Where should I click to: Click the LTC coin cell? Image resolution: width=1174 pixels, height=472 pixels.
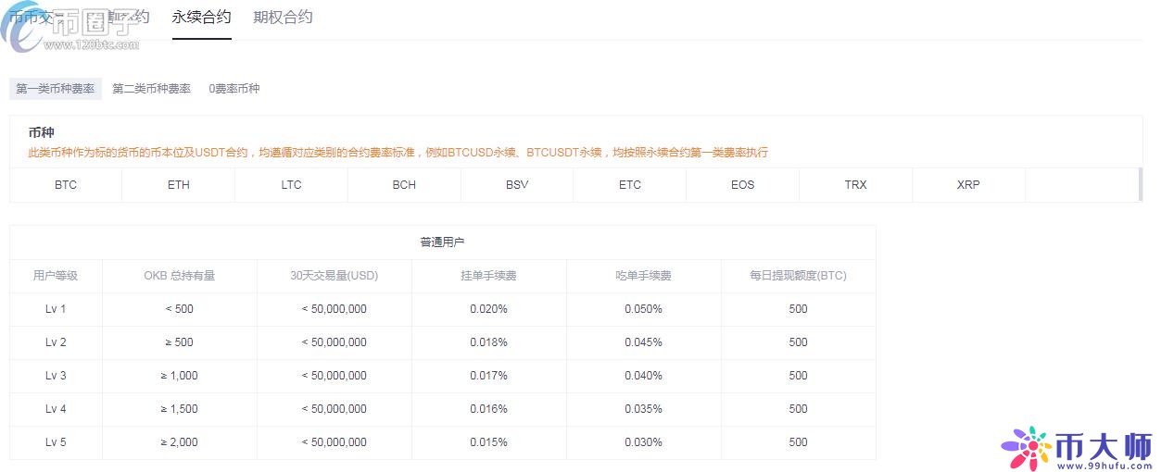292,185
